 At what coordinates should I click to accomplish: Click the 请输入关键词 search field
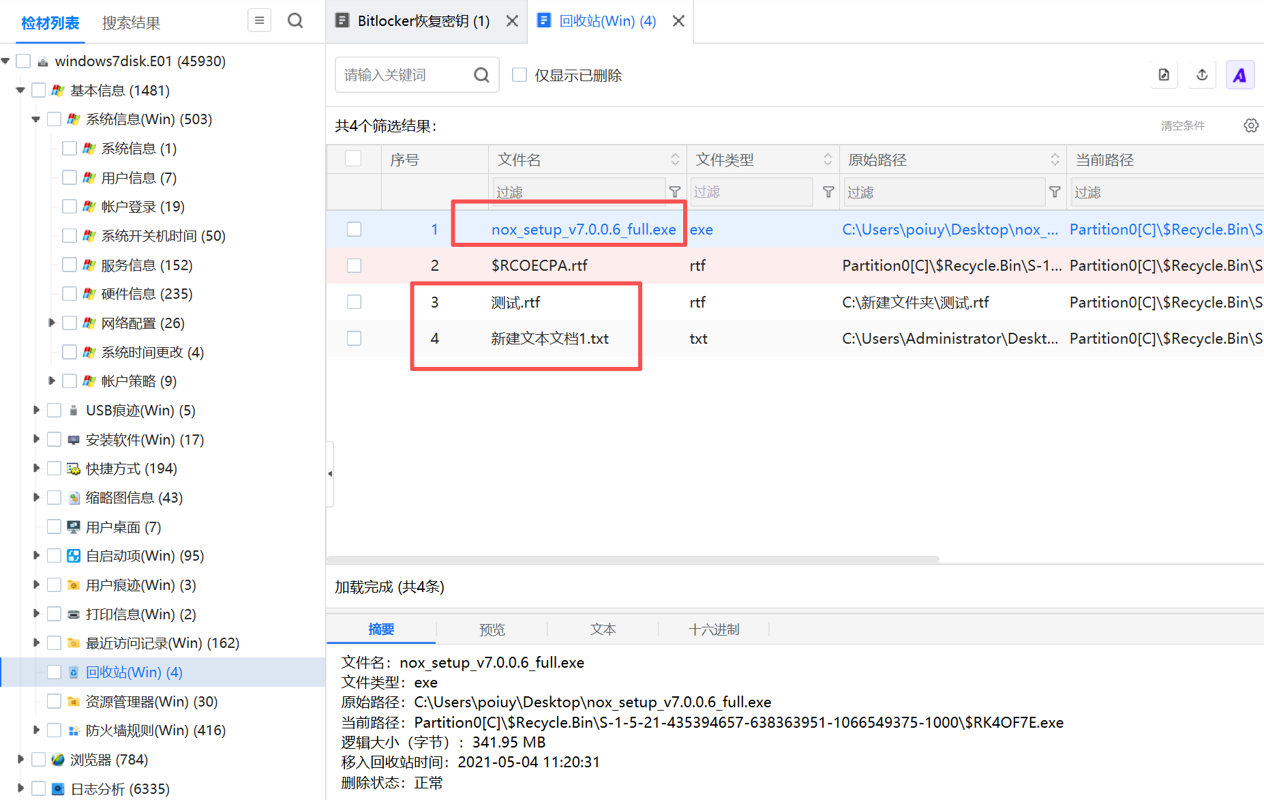point(405,75)
